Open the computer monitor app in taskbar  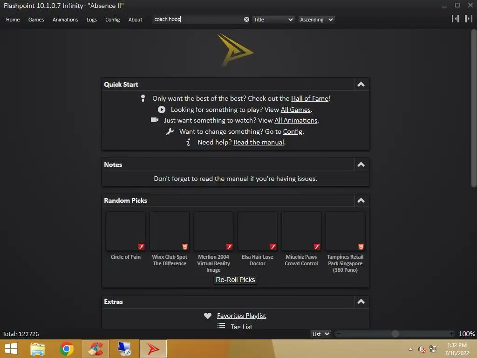coord(124,349)
